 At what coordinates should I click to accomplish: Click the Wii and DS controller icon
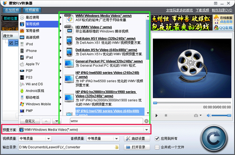[x=22, y=84]
